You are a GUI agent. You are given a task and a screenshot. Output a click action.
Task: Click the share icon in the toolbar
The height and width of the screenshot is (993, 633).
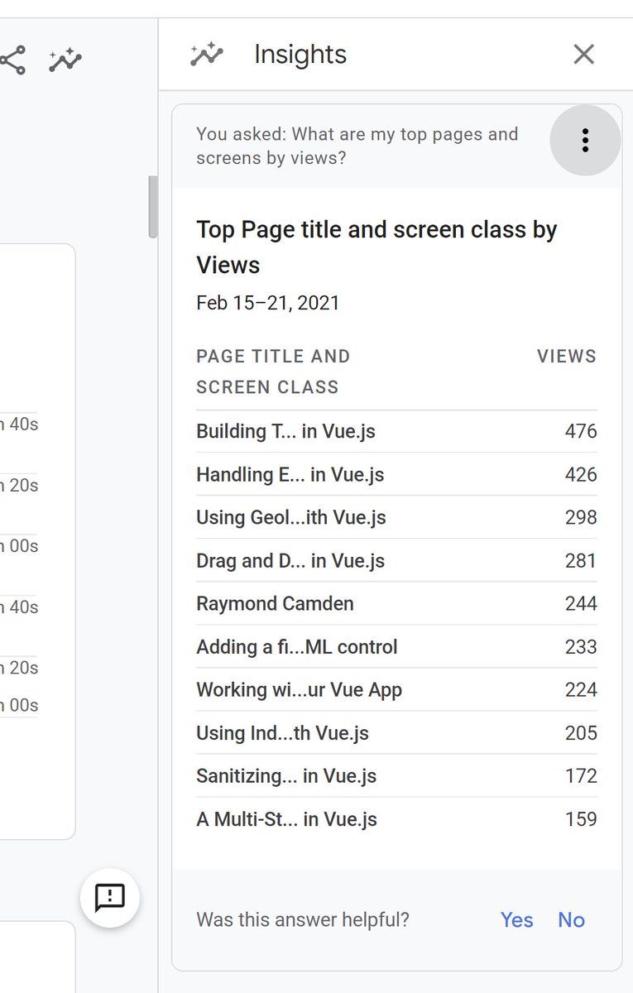click(x=12, y=60)
